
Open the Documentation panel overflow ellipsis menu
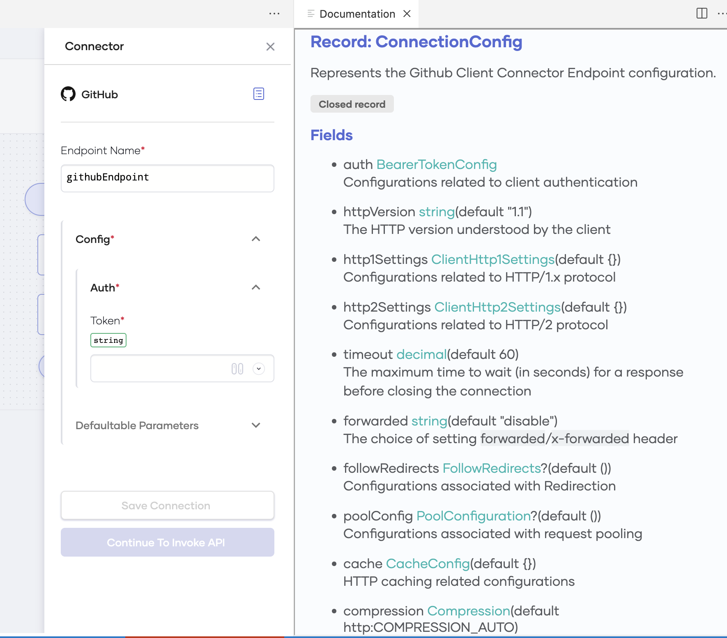[722, 14]
